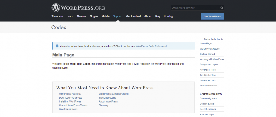Open the Current WordPress Version link
Viewport: 276px width, 117px height.
pos(74,105)
